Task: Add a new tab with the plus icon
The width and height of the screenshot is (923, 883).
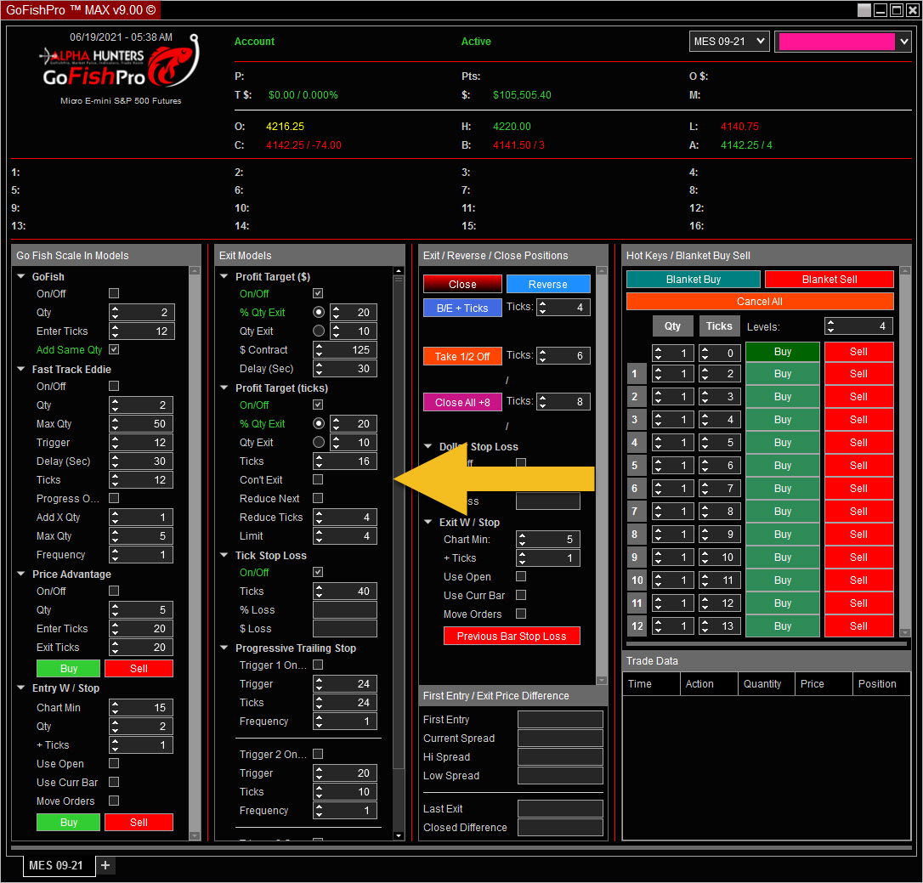Action: point(105,865)
